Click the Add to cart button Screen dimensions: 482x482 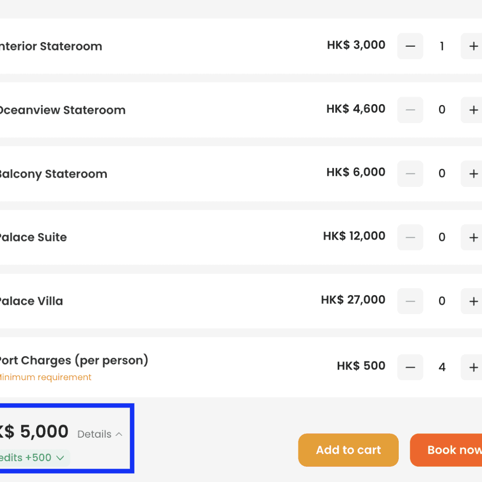coord(348,450)
